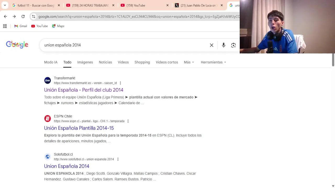Click the Solofutbol.cl site name

pyautogui.click(x=63, y=154)
